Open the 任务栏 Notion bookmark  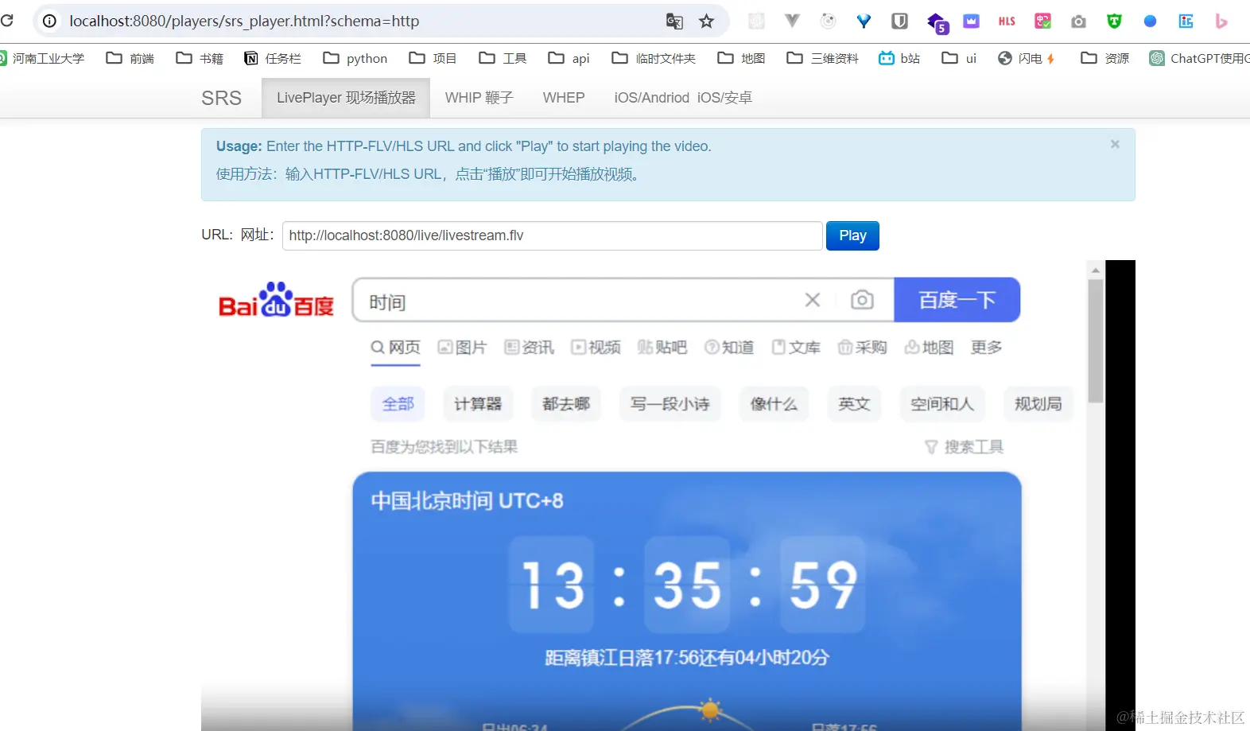273,58
